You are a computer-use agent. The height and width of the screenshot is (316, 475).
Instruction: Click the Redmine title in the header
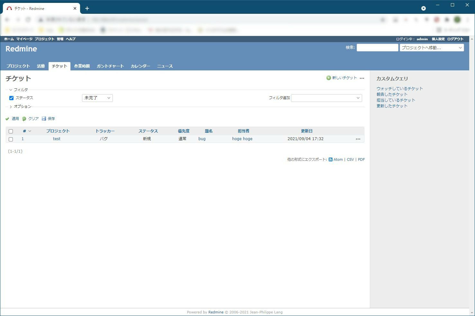tap(21, 49)
